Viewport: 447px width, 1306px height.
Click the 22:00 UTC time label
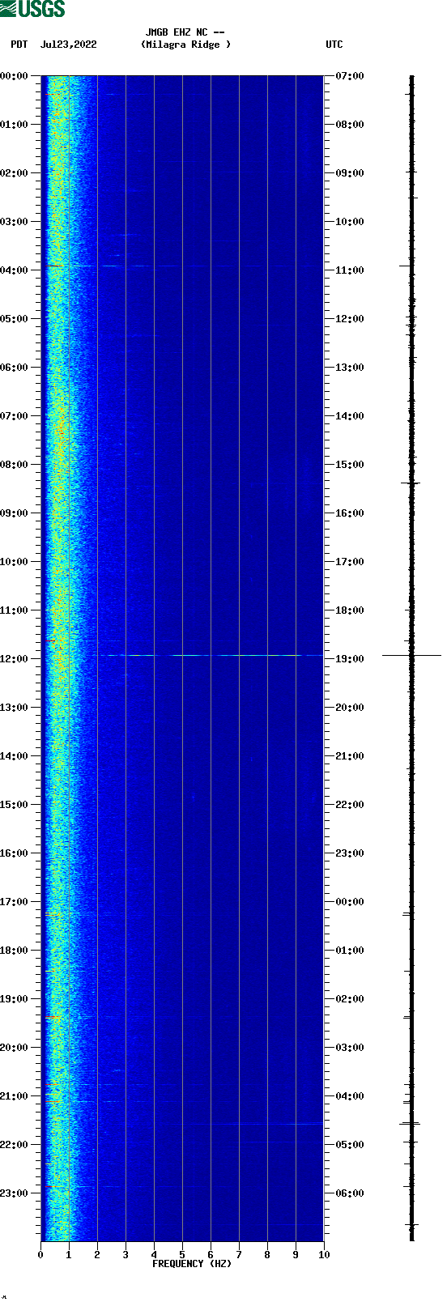pyautogui.click(x=349, y=805)
